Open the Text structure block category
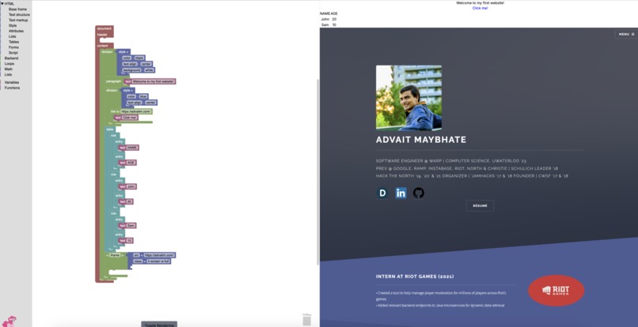This screenshot has height=327, width=638. point(19,15)
